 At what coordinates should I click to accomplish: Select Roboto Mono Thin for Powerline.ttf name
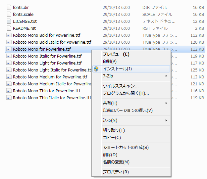46,91
